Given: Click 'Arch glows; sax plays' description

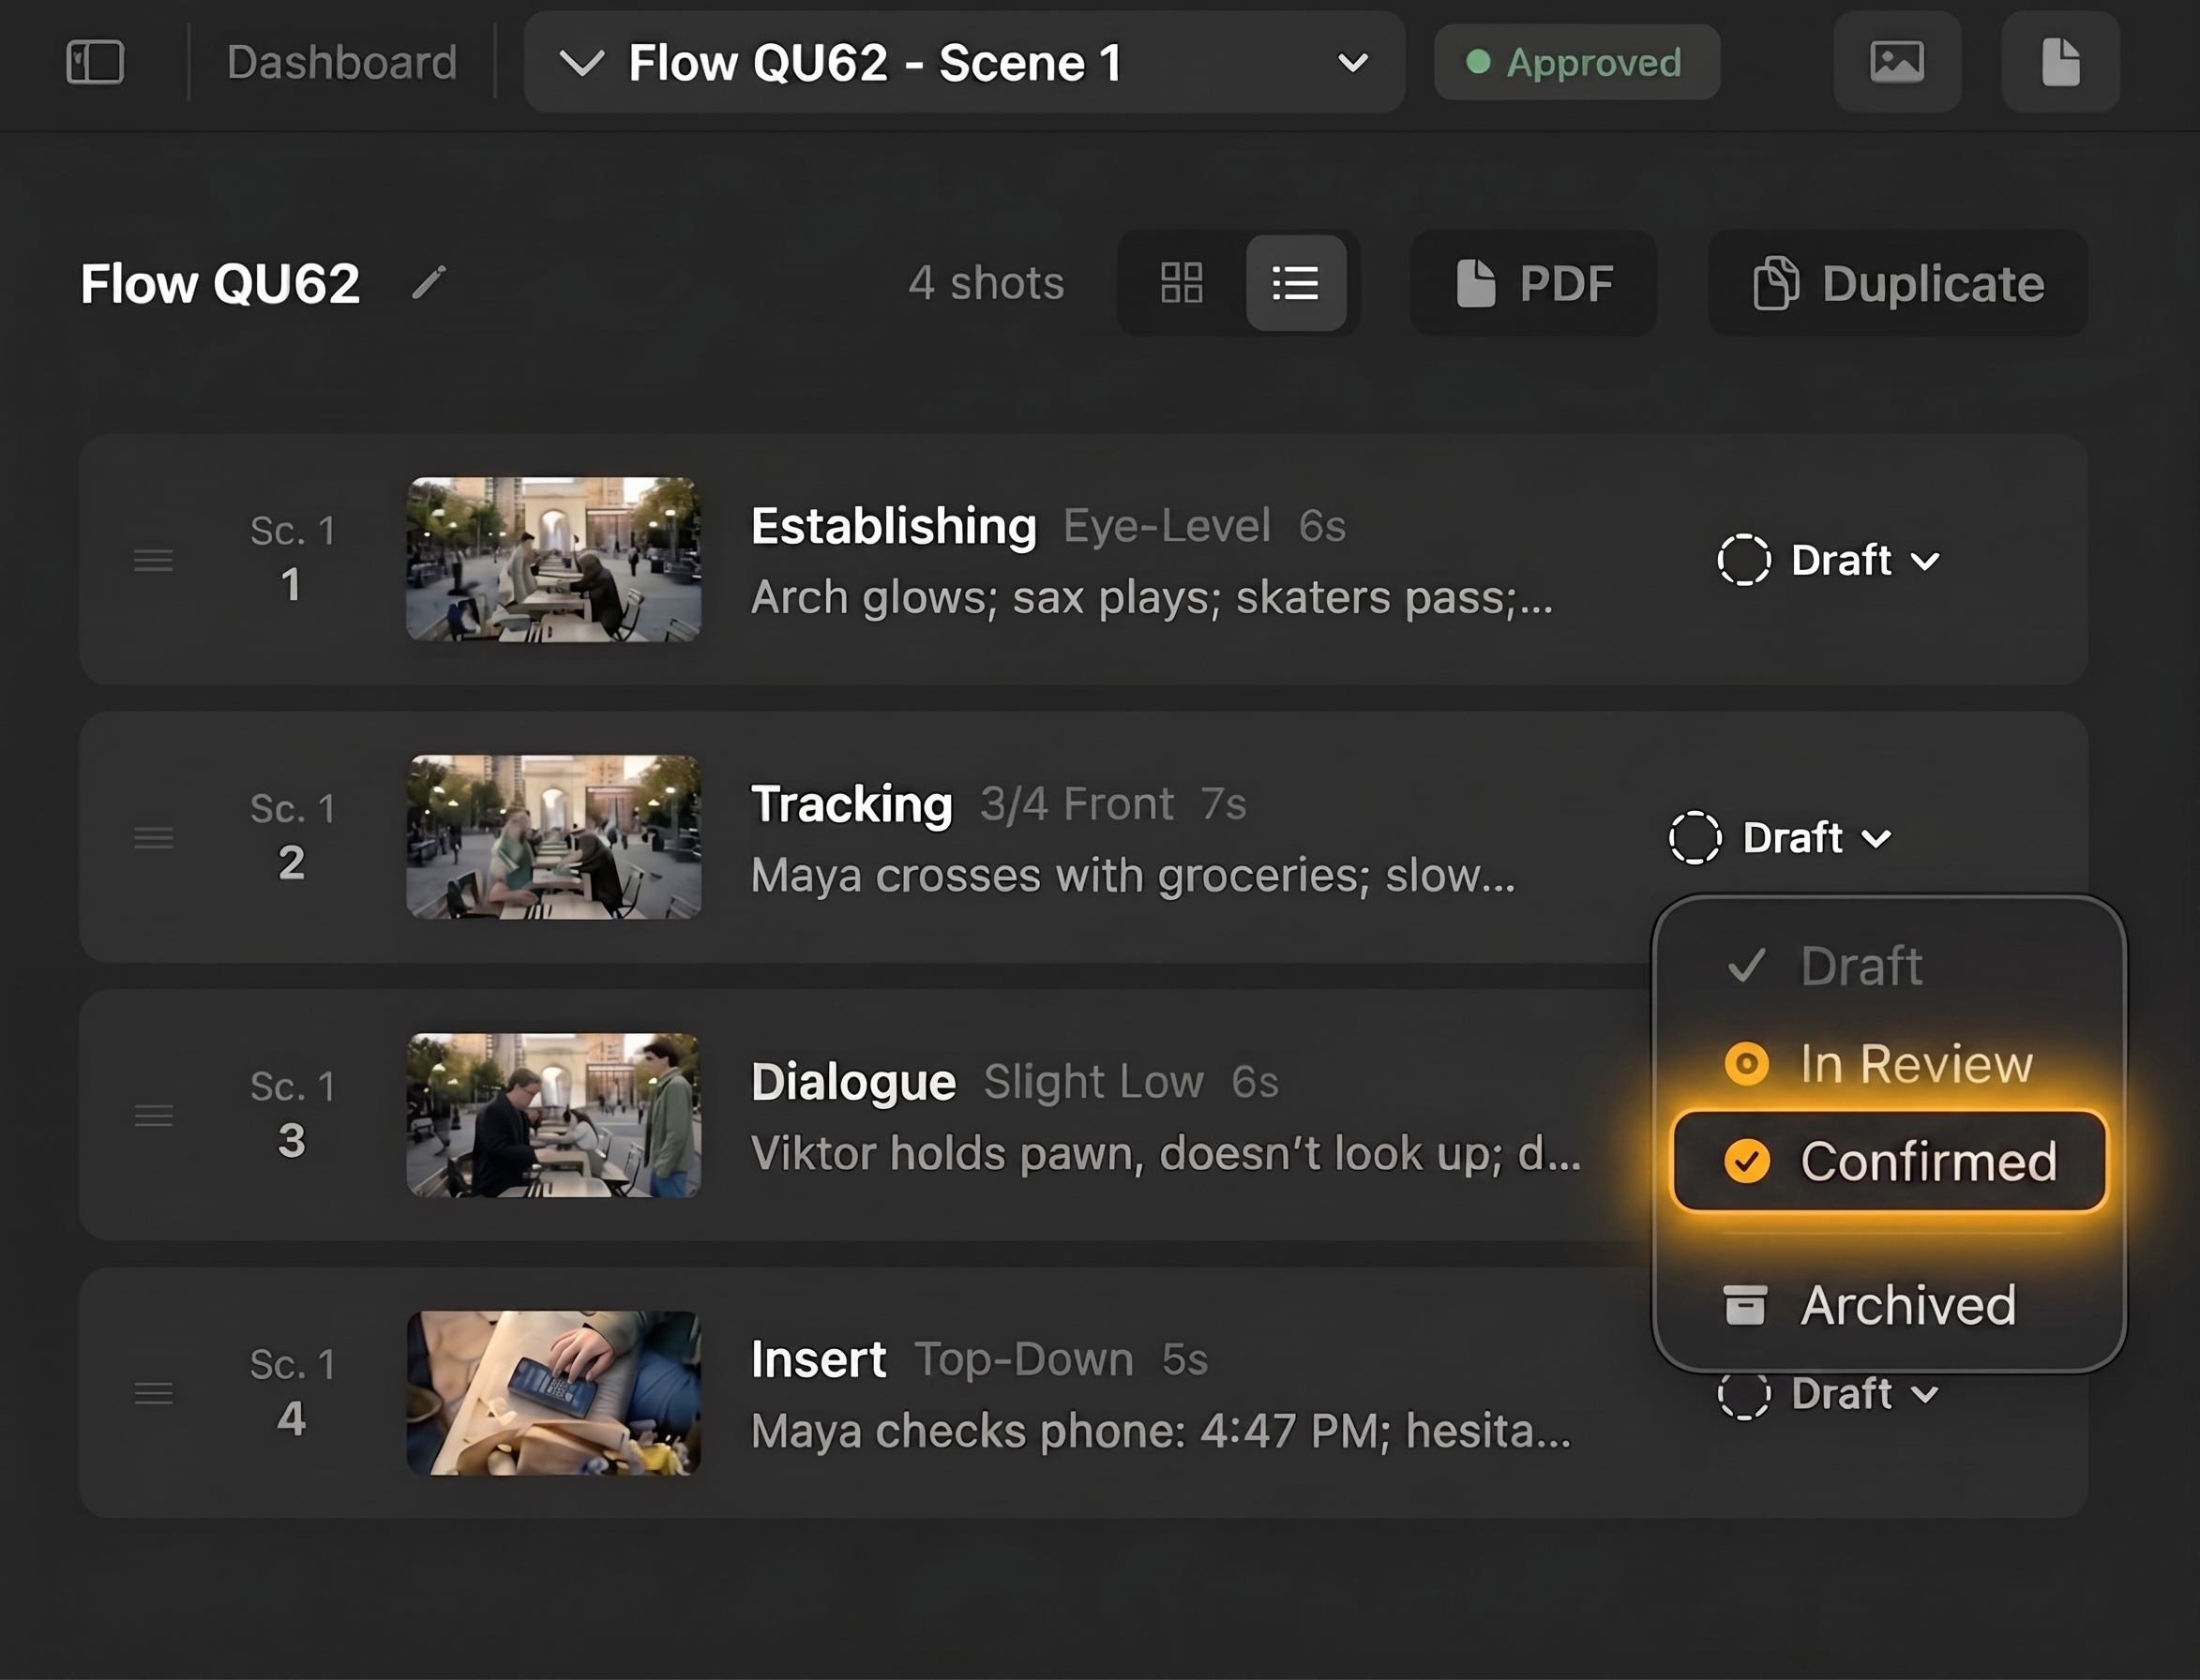Looking at the screenshot, I should coord(1151,598).
